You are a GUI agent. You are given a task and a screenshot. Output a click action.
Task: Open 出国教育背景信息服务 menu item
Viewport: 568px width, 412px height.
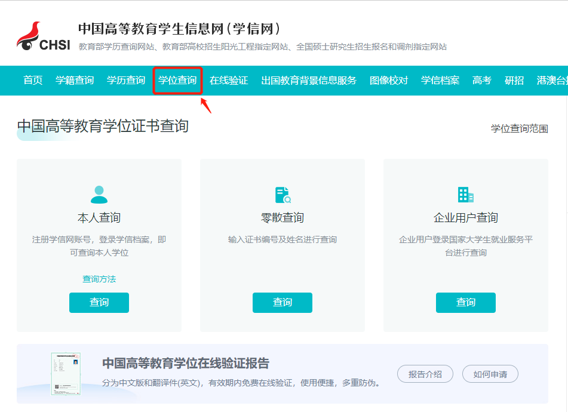click(309, 80)
